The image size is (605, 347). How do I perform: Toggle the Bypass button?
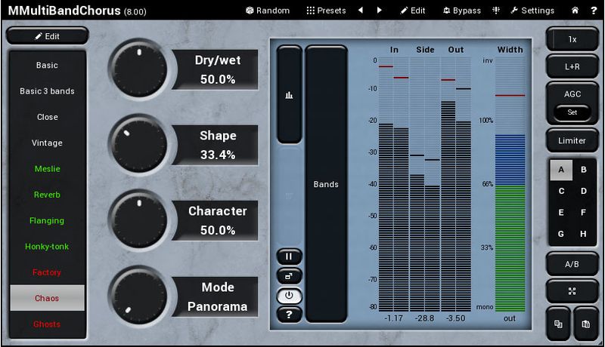(x=461, y=11)
